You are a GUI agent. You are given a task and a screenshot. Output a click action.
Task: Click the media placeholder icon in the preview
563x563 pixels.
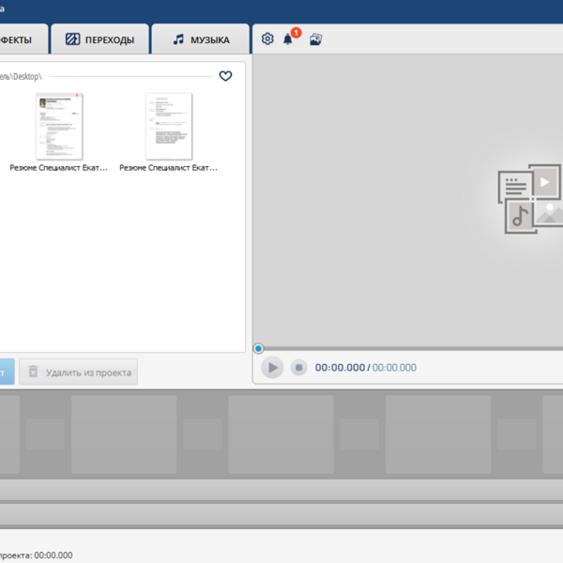(530, 199)
